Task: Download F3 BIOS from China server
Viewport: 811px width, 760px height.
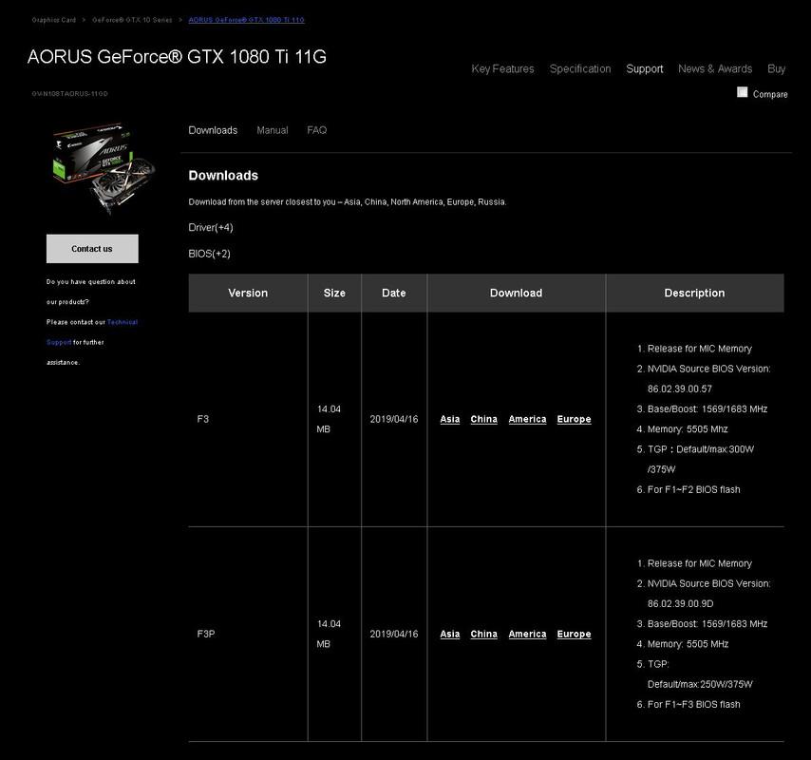Action: click(483, 419)
